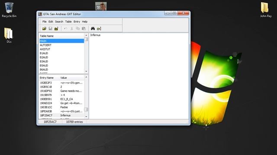Image resolution: width=277 pixels, height=155 pixels.
Task: Click the binoculars Find toolbar icon
Action: (93, 28)
